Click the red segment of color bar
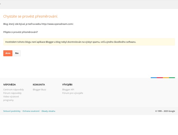178x135 pixels. coord(160,78)
